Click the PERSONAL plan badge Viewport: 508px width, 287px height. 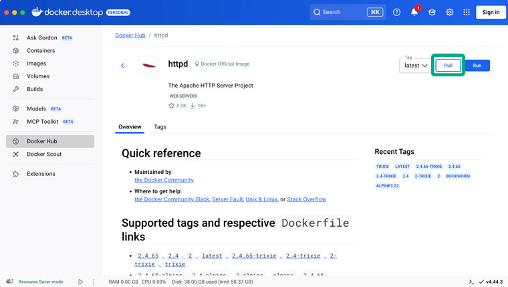118,12
